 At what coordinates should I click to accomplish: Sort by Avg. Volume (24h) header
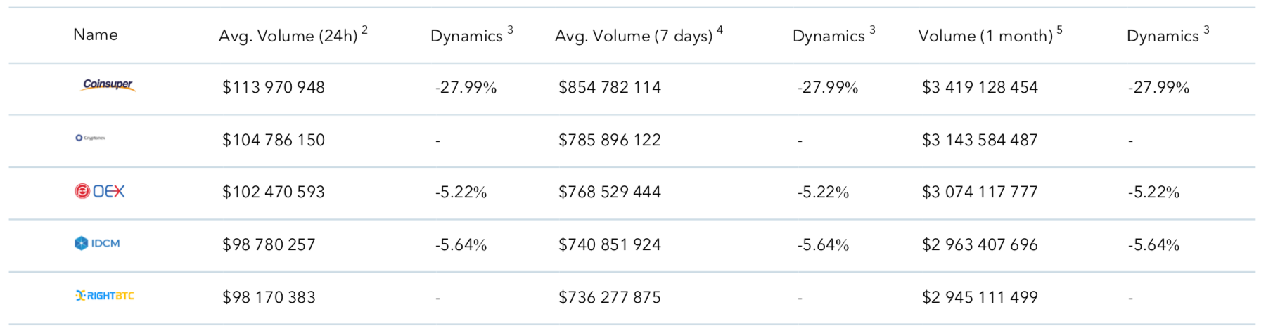[288, 36]
